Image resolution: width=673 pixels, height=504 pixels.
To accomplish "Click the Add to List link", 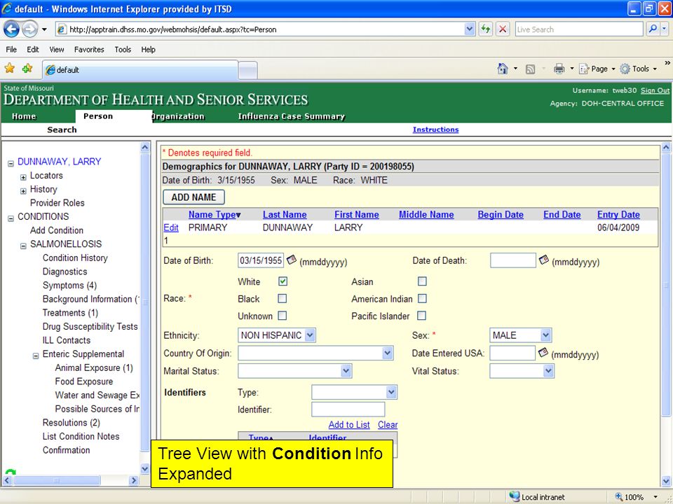I will (349, 425).
